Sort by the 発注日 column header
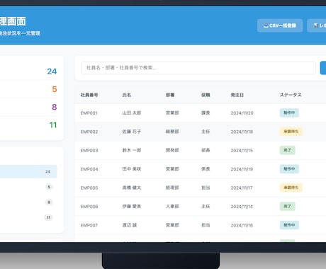The image size is (326, 269). click(237, 95)
